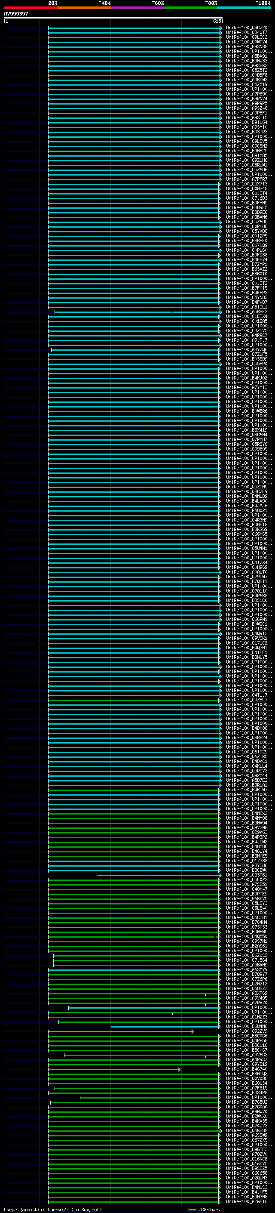Open hit UniRef100_Q84WT7
275x1213 pixels.
pyautogui.click(x=247, y=33)
